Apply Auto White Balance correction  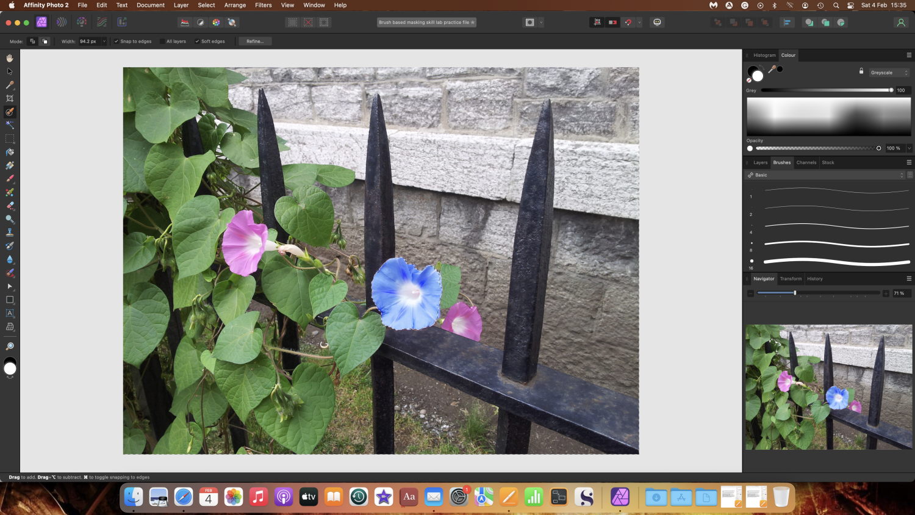click(232, 22)
